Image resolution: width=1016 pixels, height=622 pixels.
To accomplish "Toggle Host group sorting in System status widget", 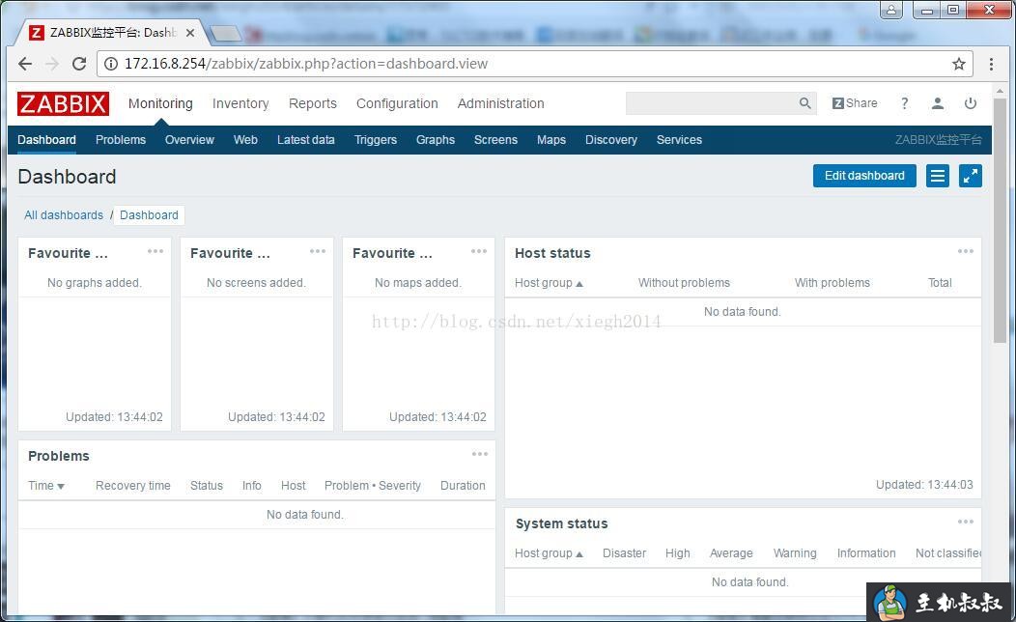I will pos(549,552).
